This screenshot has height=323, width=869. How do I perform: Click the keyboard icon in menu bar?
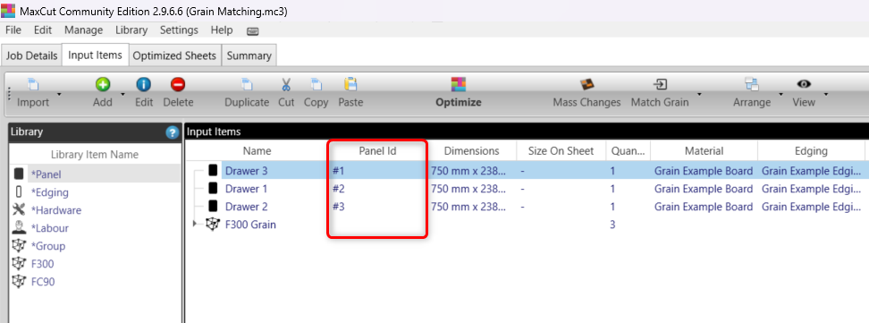252,31
